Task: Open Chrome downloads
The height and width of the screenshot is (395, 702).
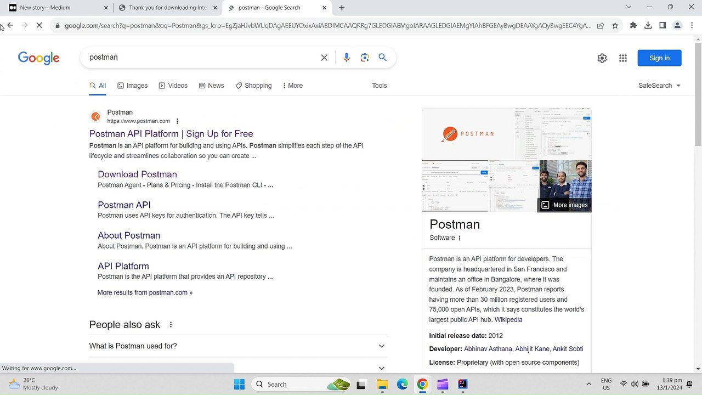Action: click(648, 25)
